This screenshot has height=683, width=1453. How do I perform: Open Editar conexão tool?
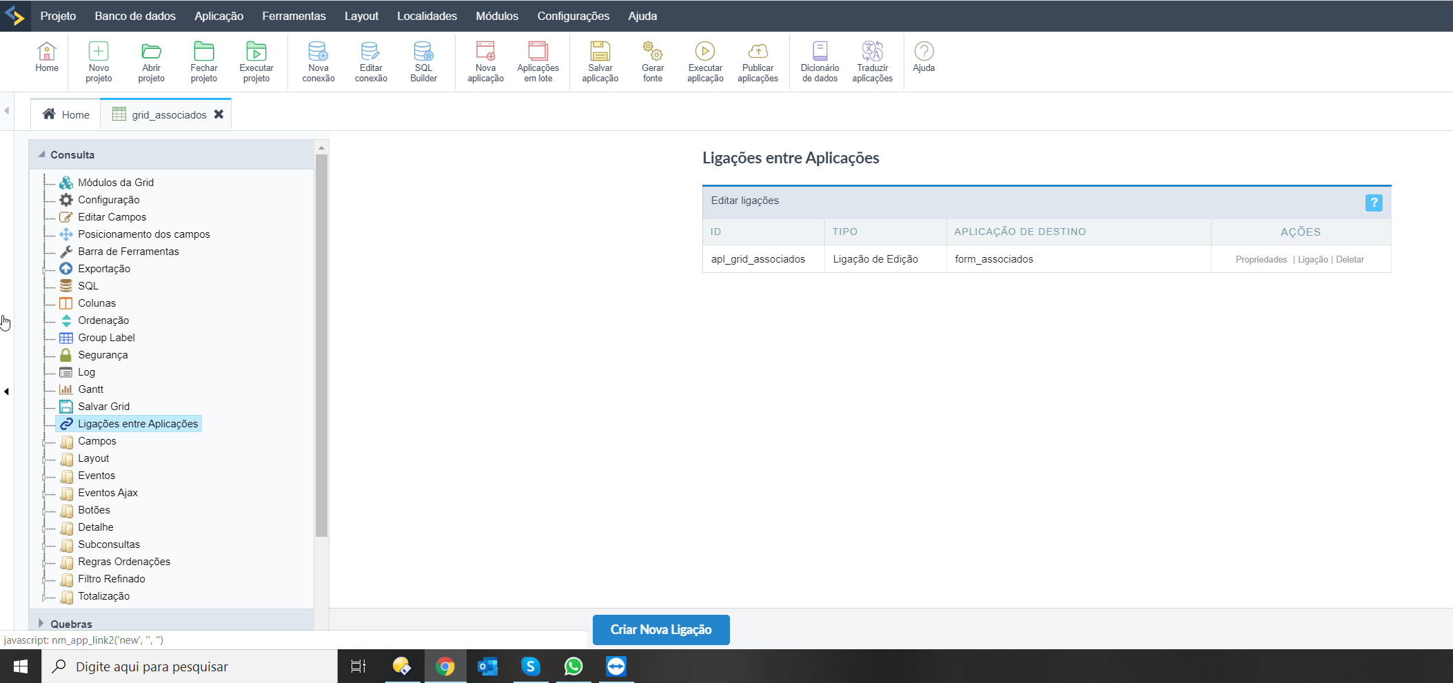pos(371,61)
